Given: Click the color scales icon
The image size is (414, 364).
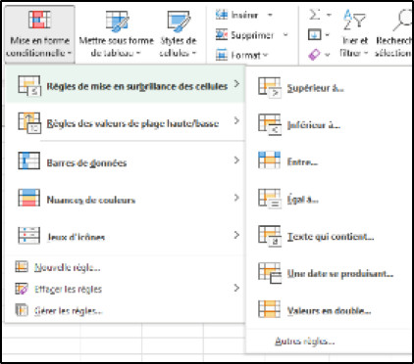Looking at the screenshot, I should (29, 198).
